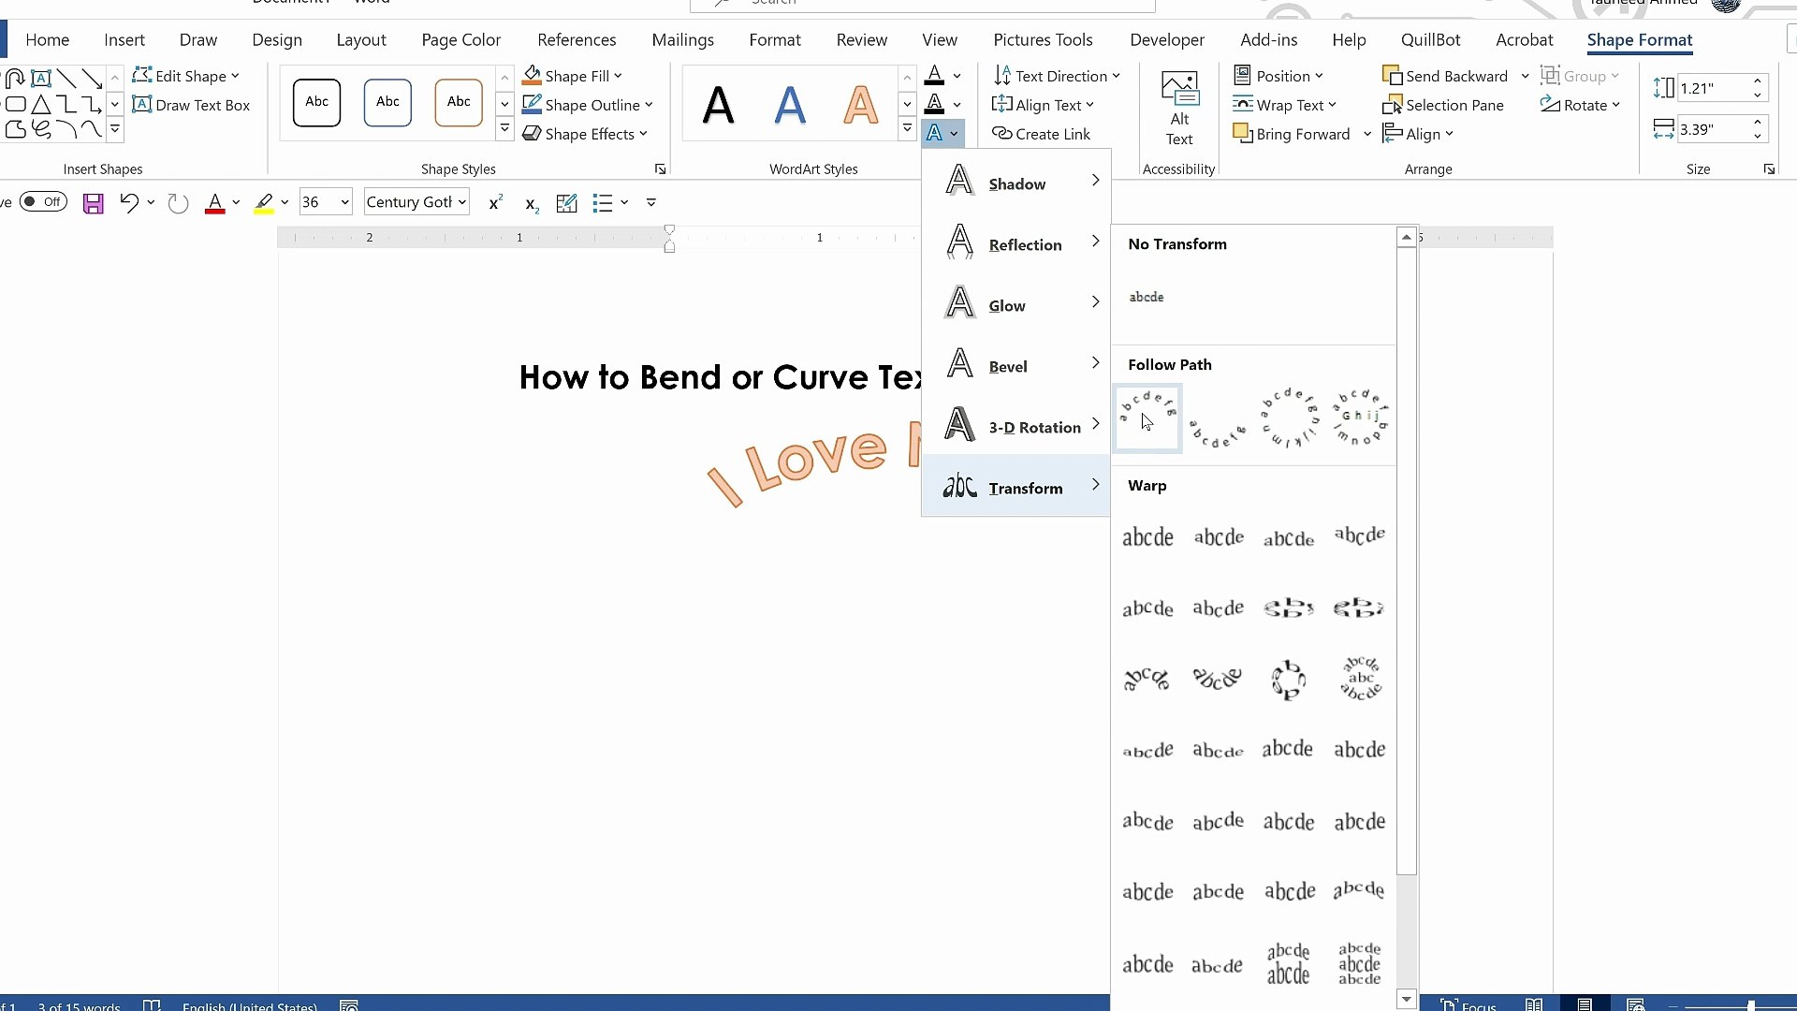The height and width of the screenshot is (1011, 1797).
Task: Select the No Transform abcde option
Action: pos(1147,297)
